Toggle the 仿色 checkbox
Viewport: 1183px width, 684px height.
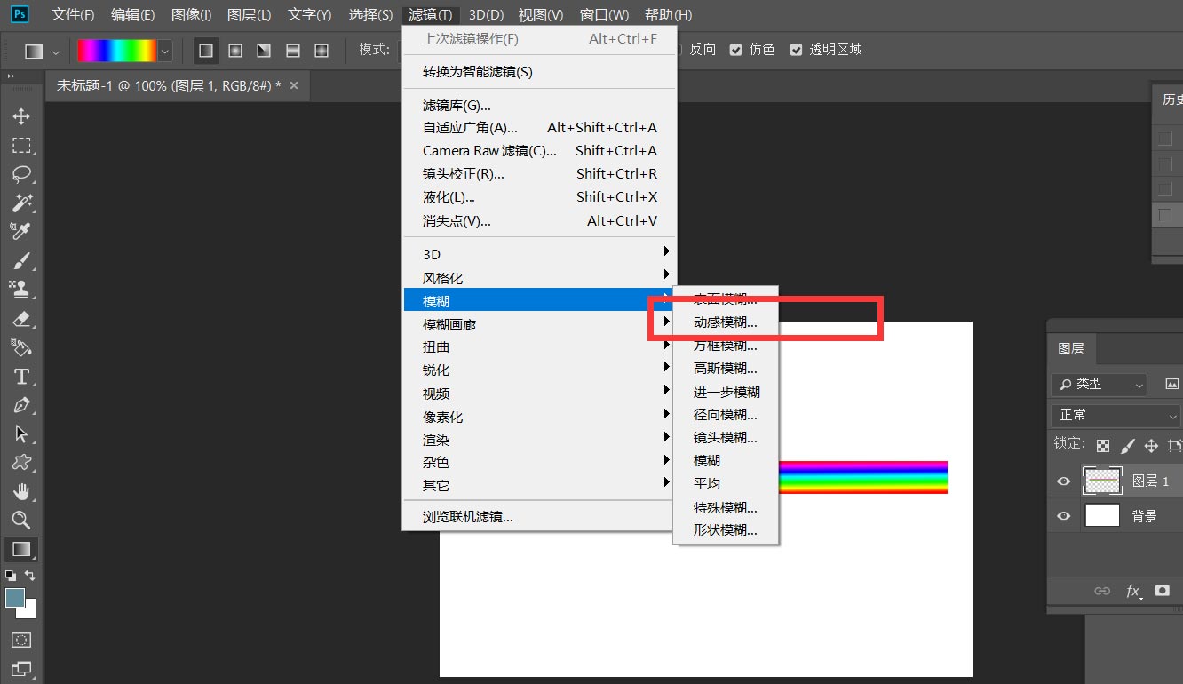pos(735,50)
